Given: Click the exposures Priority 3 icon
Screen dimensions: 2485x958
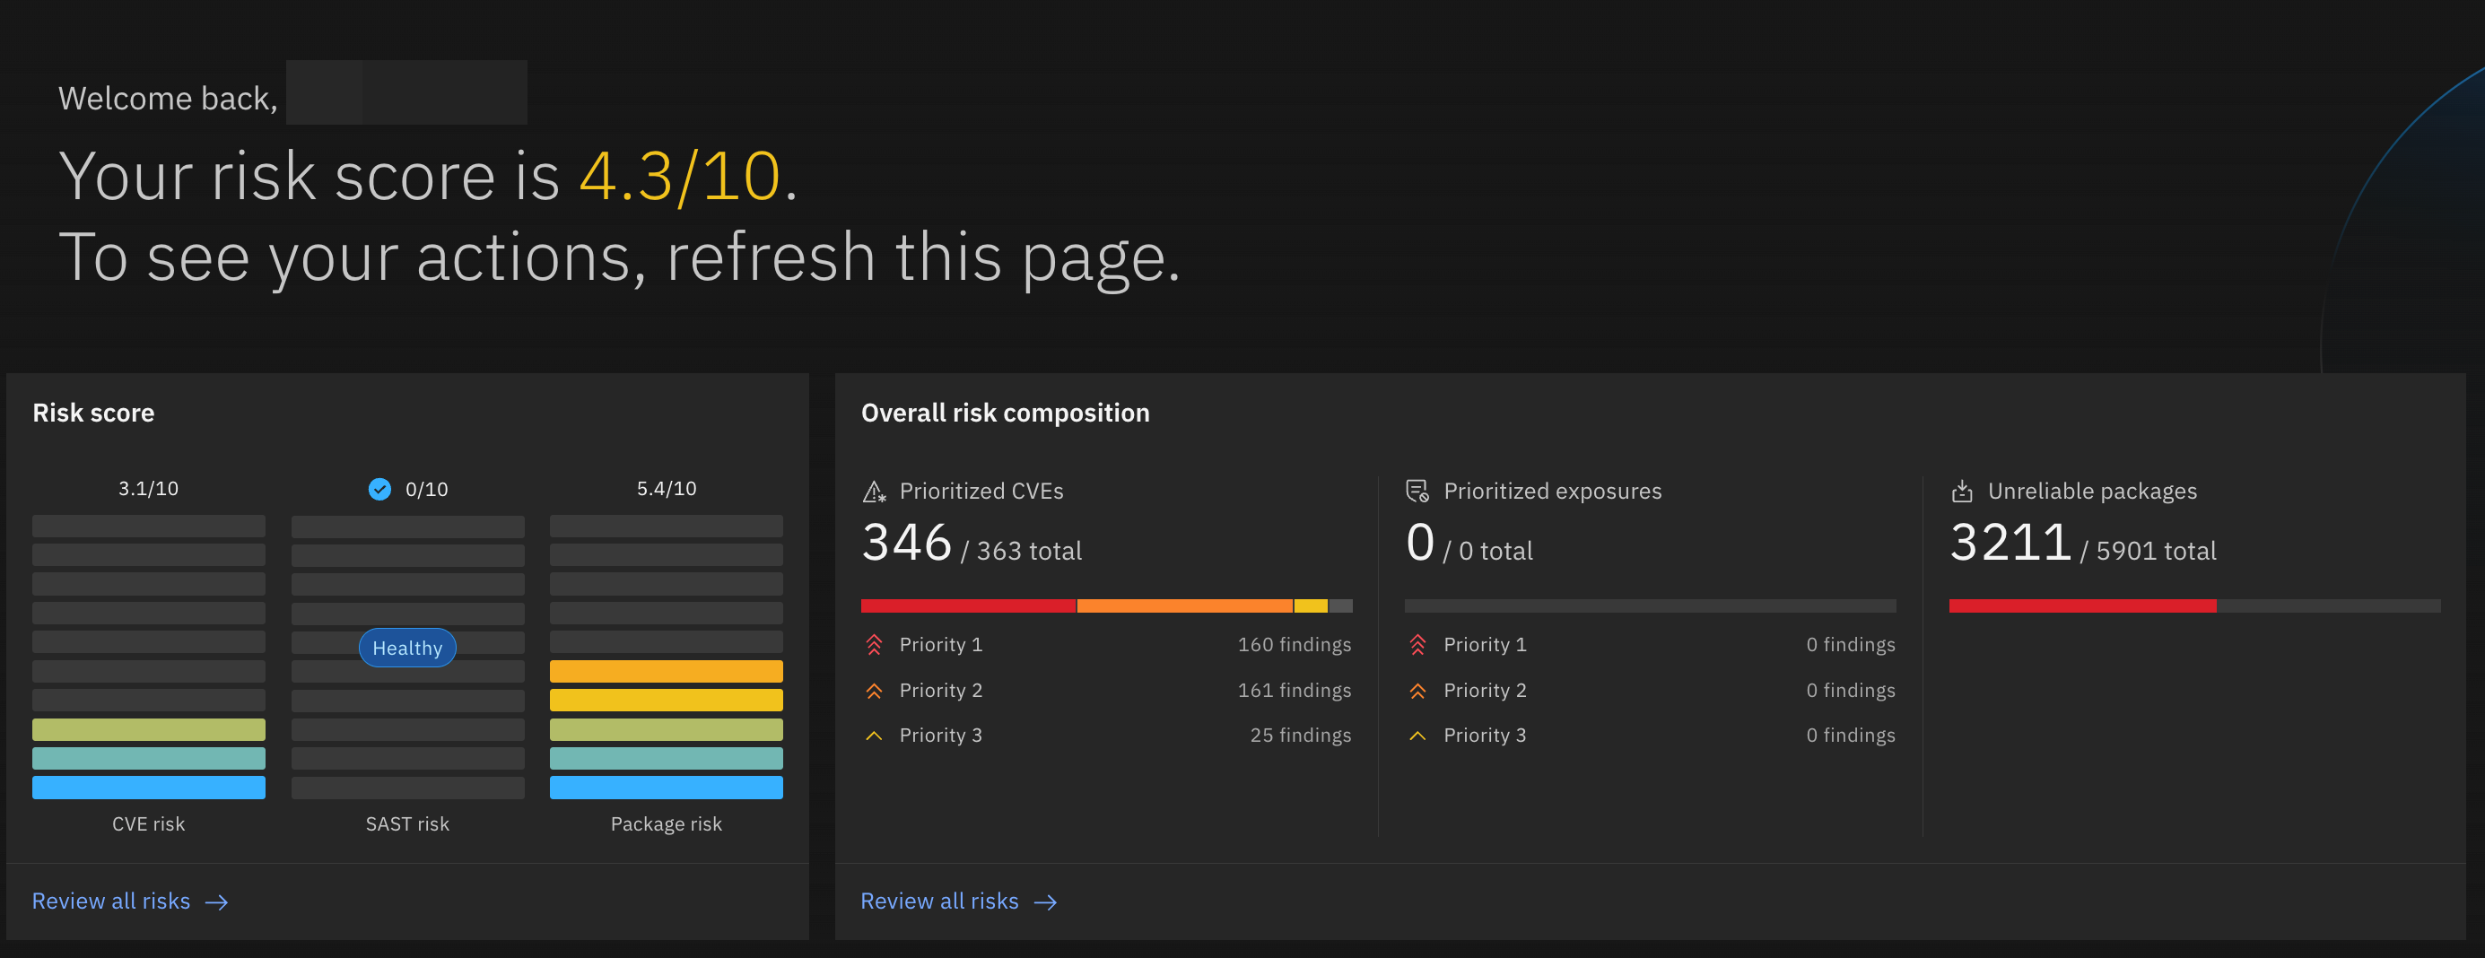Looking at the screenshot, I should click(x=1417, y=736).
